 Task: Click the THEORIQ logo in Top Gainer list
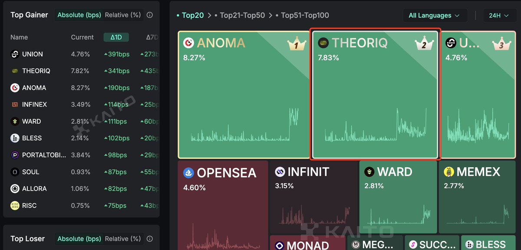pyautogui.click(x=15, y=71)
